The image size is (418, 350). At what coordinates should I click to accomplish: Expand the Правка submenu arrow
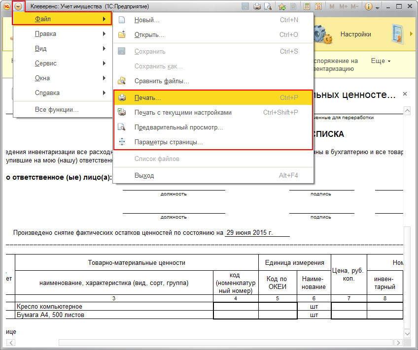tap(104, 34)
